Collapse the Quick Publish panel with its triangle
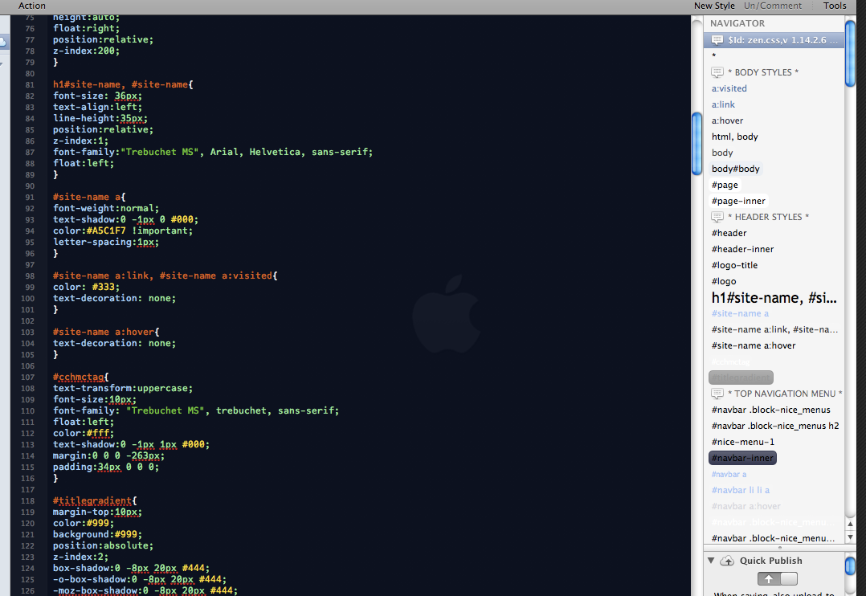Viewport: 866px width, 596px height. click(711, 561)
